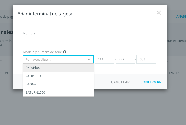Click the Nombre text field
This screenshot has width=186, height=125.
[x=90, y=41]
